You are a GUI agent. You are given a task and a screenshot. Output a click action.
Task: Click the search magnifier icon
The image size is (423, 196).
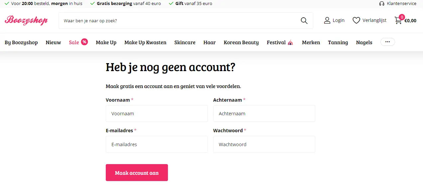tap(304, 20)
